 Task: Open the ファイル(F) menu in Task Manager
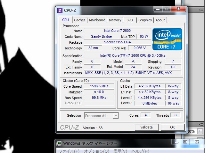click(x=69, y=151)
